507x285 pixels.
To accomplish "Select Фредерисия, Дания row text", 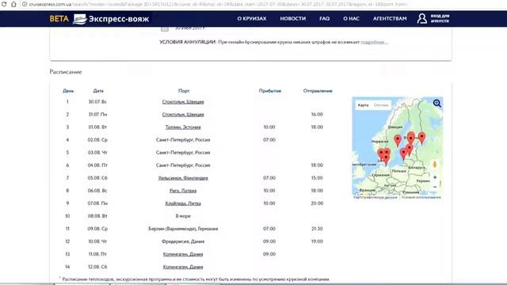I will pos(183,241).
